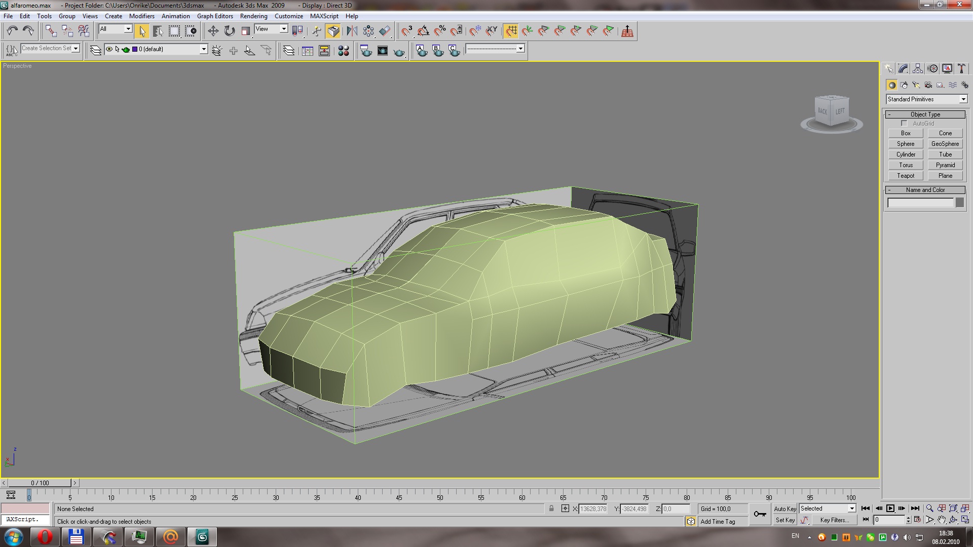Toggle Auto Key animation mode
973x547 pixels.
tap(784, 509)
